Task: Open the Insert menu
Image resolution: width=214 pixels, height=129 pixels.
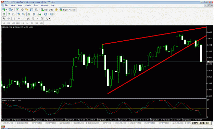Action: 20,5
